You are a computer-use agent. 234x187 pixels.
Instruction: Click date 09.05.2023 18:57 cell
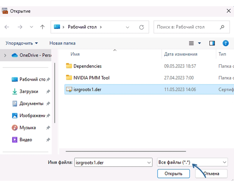coord(180,66)
